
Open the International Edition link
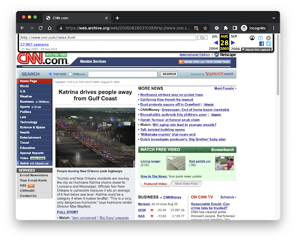tap(195, 55)
